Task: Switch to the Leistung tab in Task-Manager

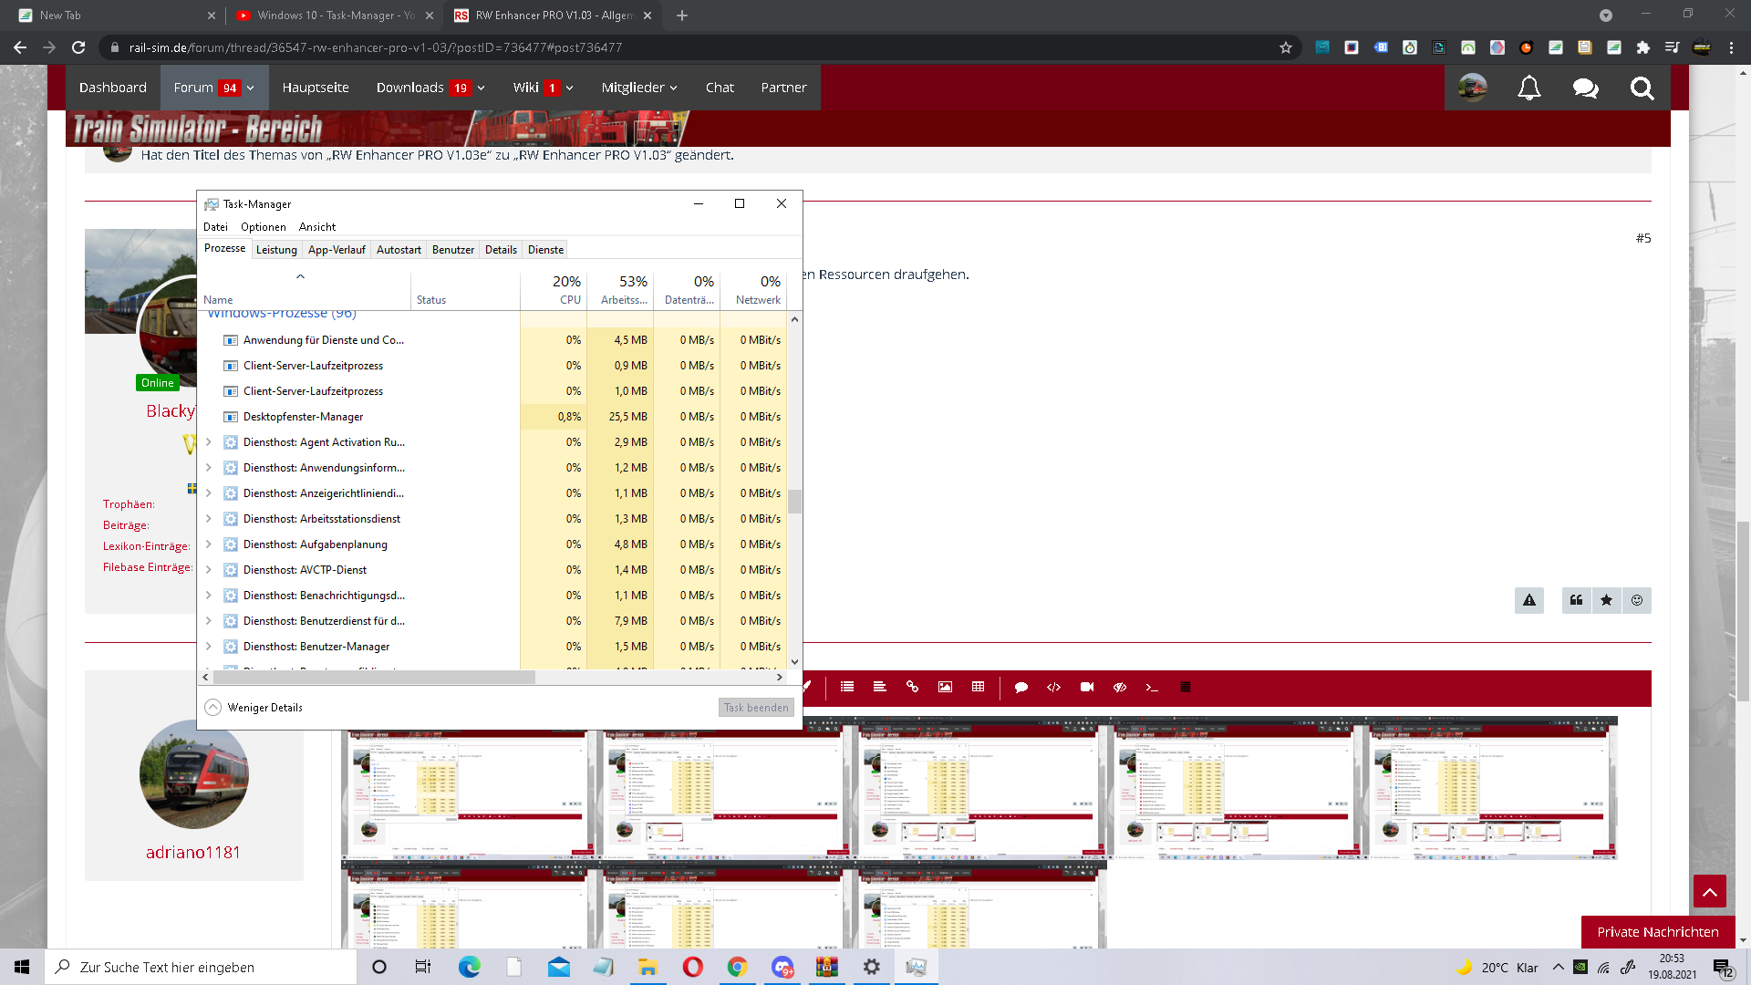Action: coord(276,249)
